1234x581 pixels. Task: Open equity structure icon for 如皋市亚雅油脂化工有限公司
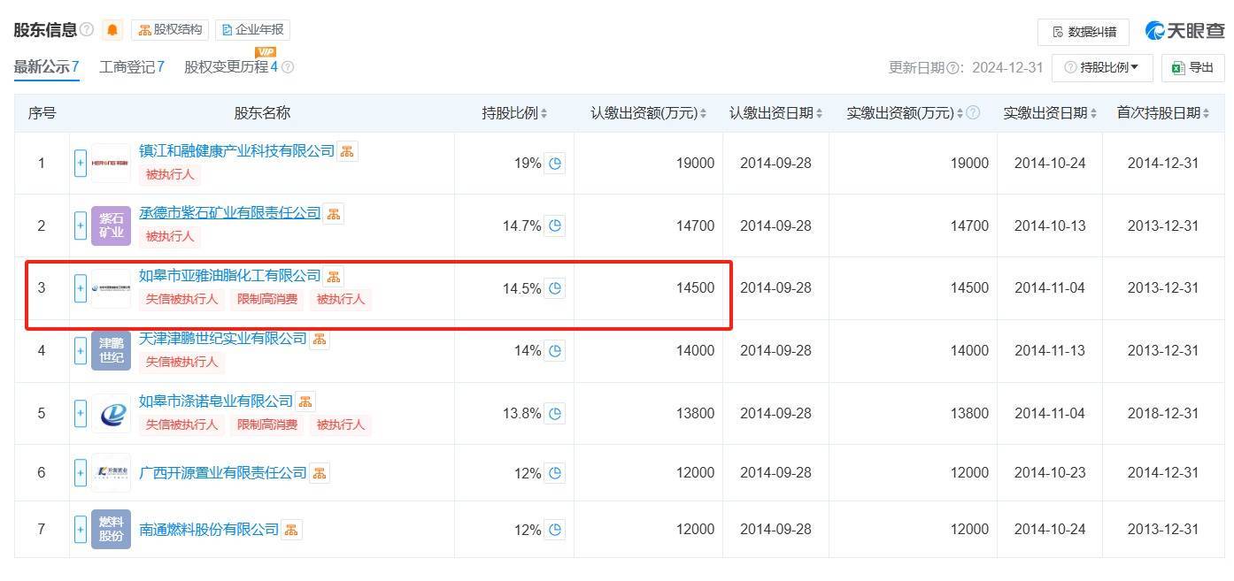[x=333, y=276]
